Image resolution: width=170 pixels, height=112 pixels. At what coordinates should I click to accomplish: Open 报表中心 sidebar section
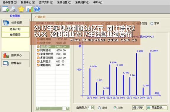tap(15, 55)
